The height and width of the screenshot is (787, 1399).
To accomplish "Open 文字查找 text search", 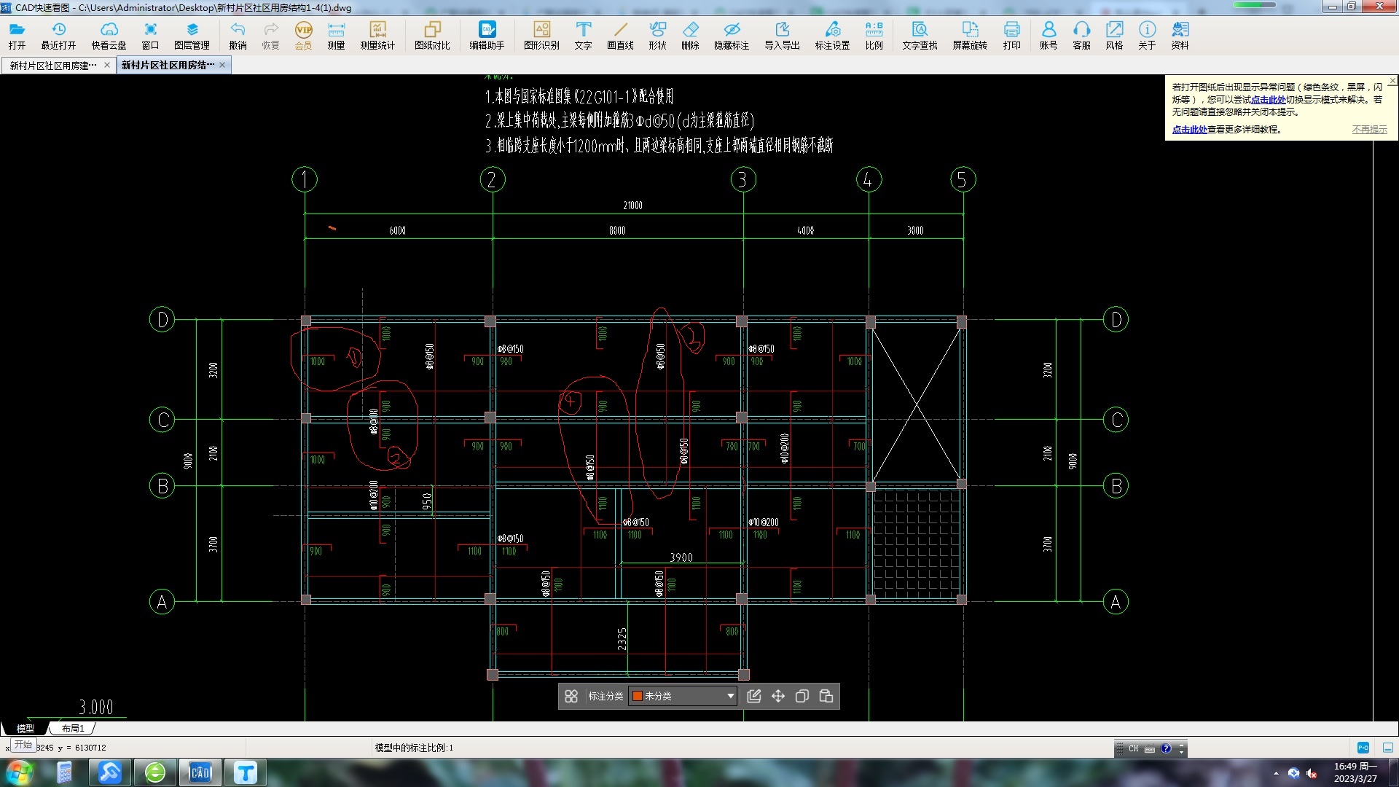I will click(x=920, y=35).
